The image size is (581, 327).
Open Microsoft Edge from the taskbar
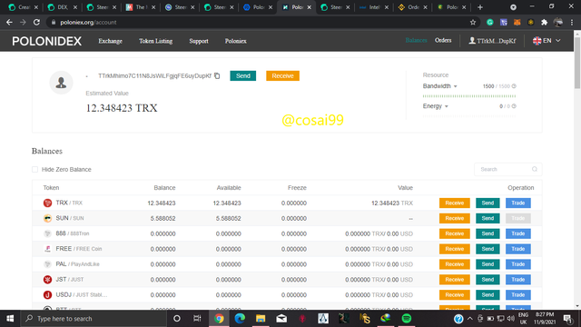pyautogui.click(x=240, y=319)
